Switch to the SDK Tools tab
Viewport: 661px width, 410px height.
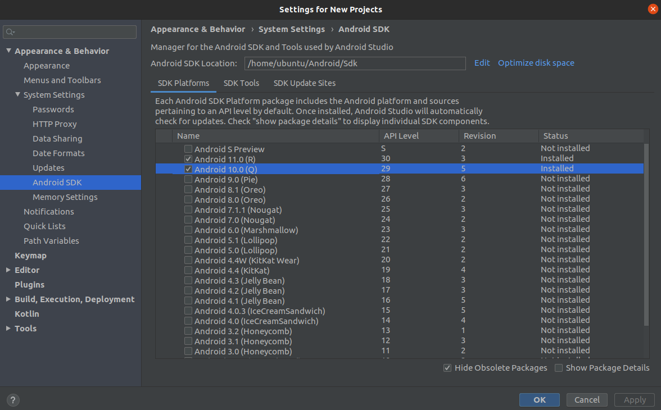(241, 83)
